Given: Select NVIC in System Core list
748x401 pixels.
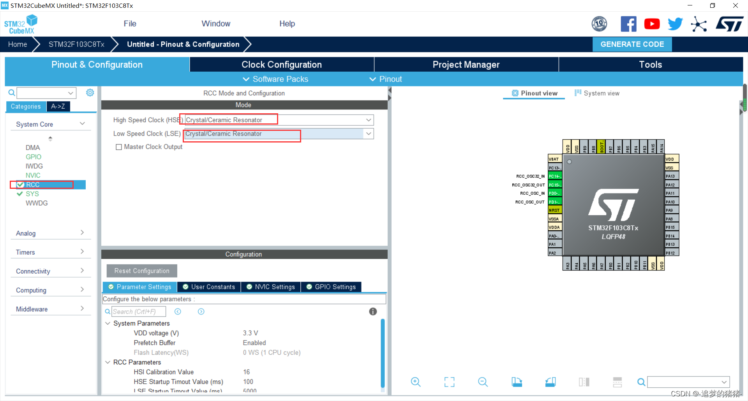Looking at the screenshot, I should pyautogui.click(x=33, y=176).
